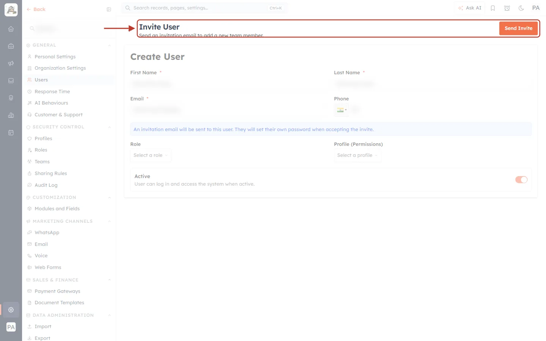
Task: Click the Send Invite button
Action: [518, 28]
